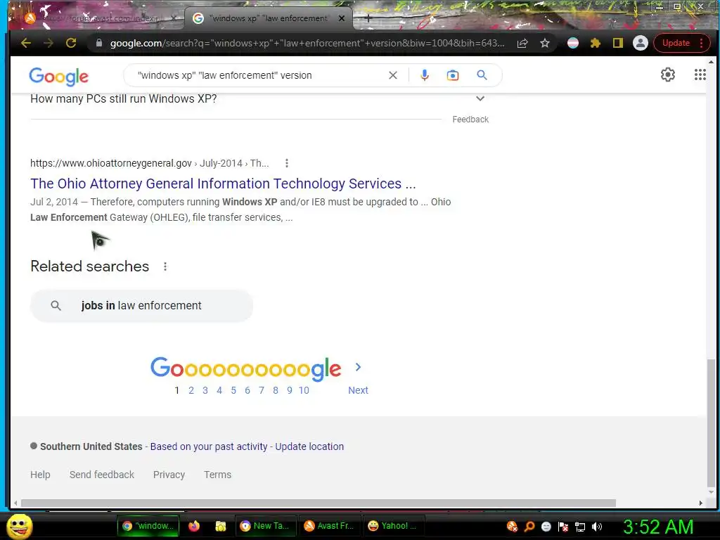Click in the Google search input field
Image resolution: width=720 pixels, height=540 pixels.
(x=259, y=75)
